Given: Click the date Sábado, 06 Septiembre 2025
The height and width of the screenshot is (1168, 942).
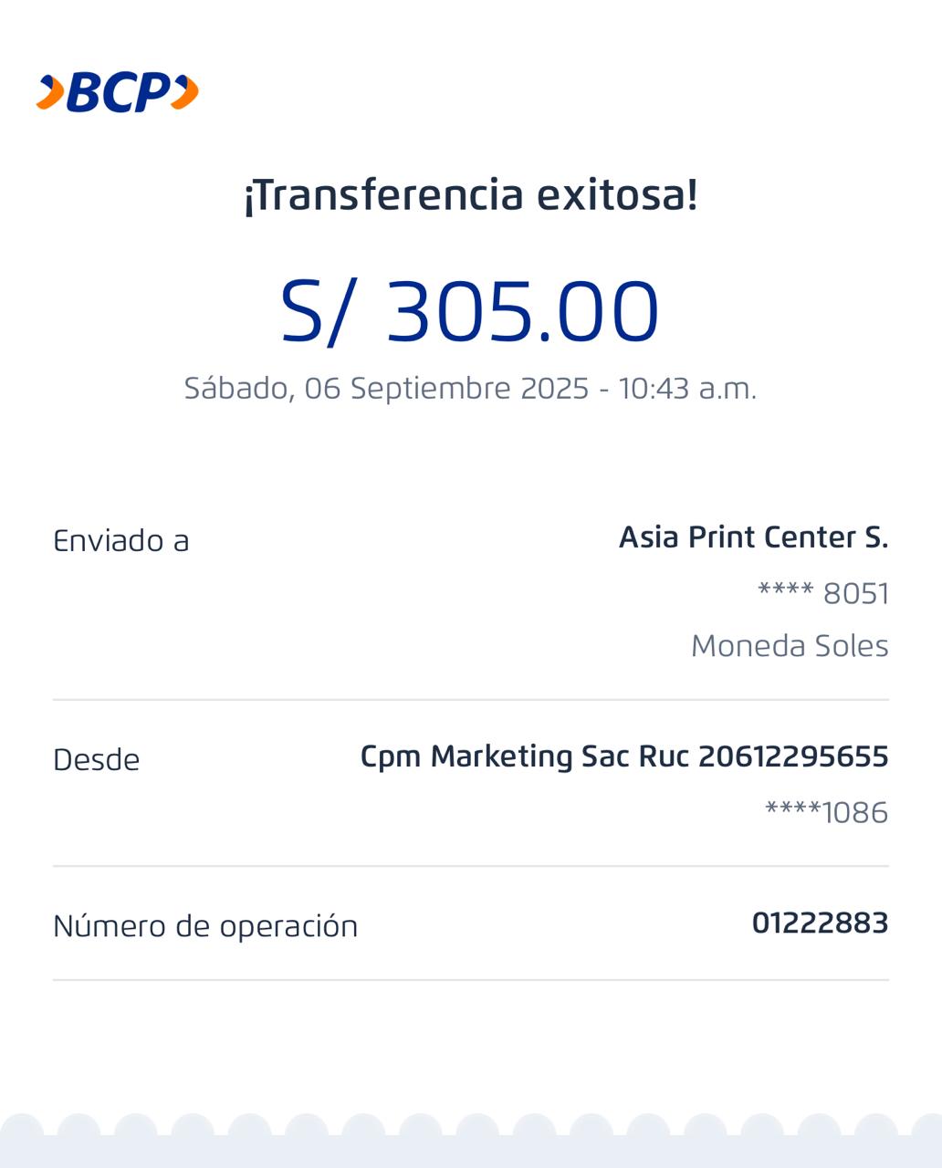Looking at the screenshot, I should point(386,389).
